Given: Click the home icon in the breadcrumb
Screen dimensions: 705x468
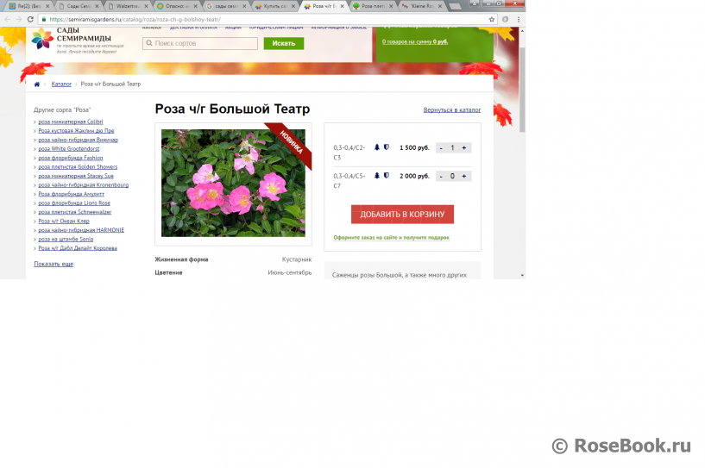Looking at the screenshot, I should point(37,84).
